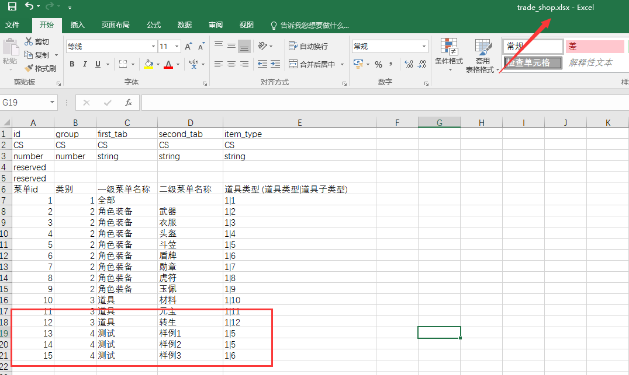The height and width of the screenshot is (375, 629).
Task: Increase font size with the larger A icon
Action: 188,47
